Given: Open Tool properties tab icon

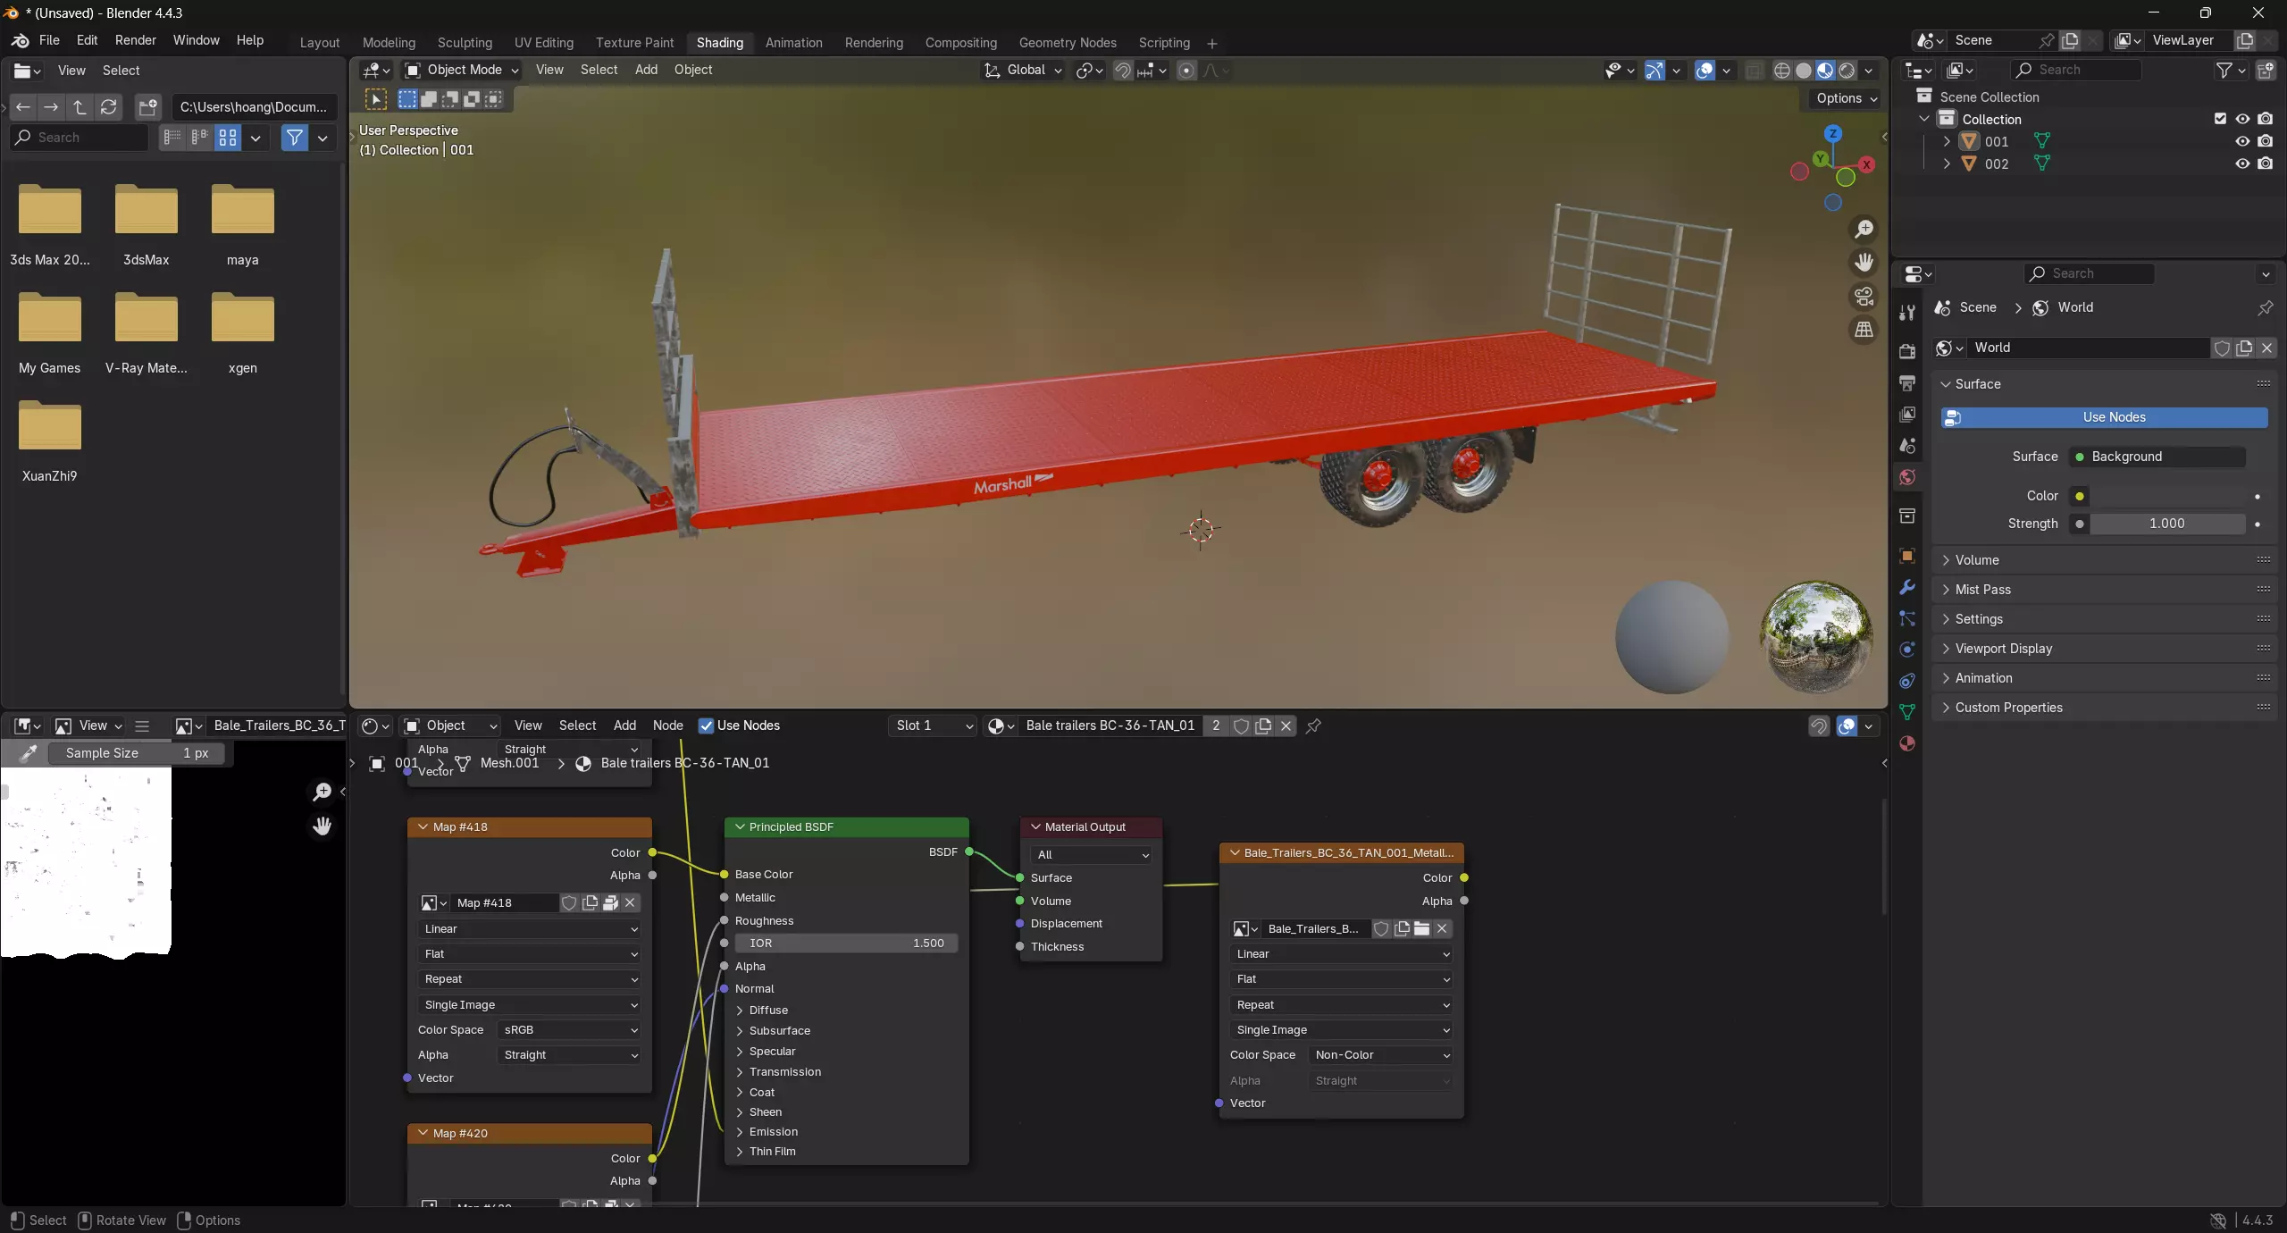Looking at the screenshot, I should click(1907, 312).
